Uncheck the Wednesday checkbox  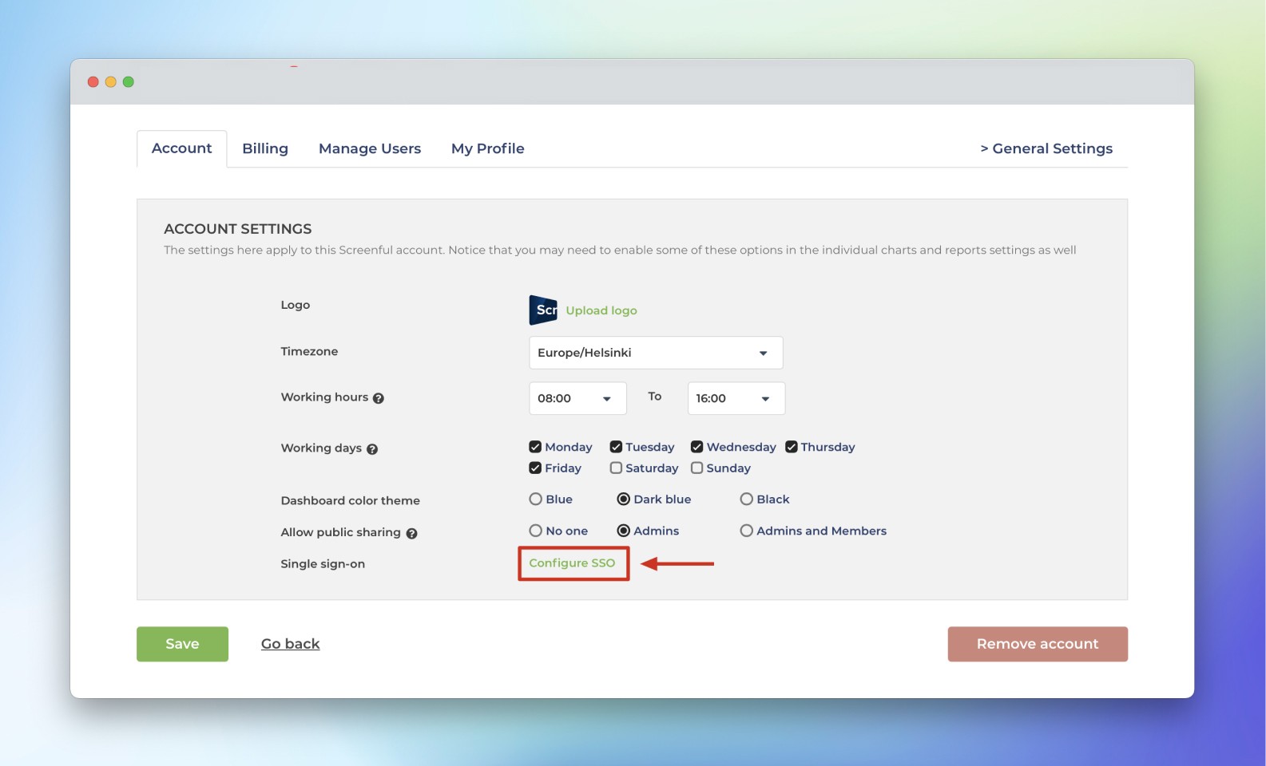click(696, 447)
